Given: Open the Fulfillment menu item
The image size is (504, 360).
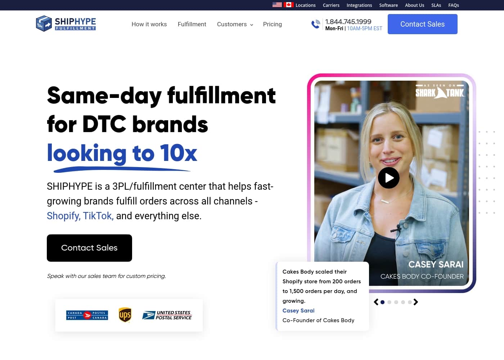Looking at the screenshot, I should click(x=192, y=24).
